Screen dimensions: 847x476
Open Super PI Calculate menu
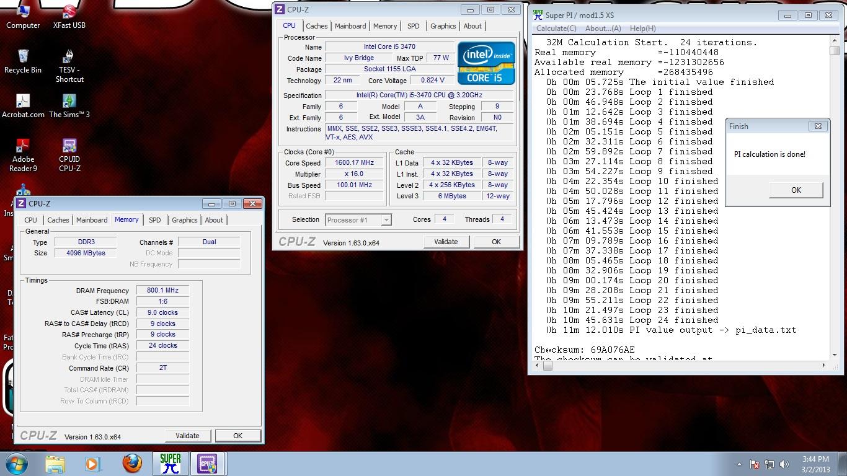pyautogui.click(x=556, y=29)
